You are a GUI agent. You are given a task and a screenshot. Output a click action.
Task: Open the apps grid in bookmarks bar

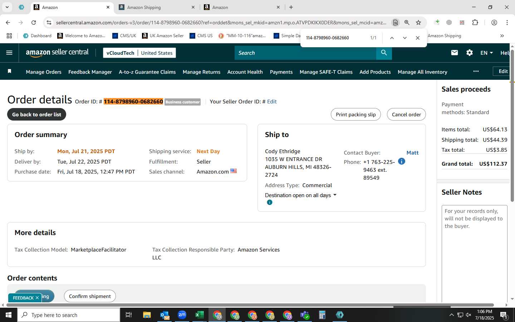point(9,36)
